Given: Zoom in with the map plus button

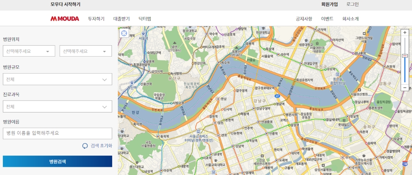Looking at the screenshot, I should pyautogui.click(x=405, y=33).
